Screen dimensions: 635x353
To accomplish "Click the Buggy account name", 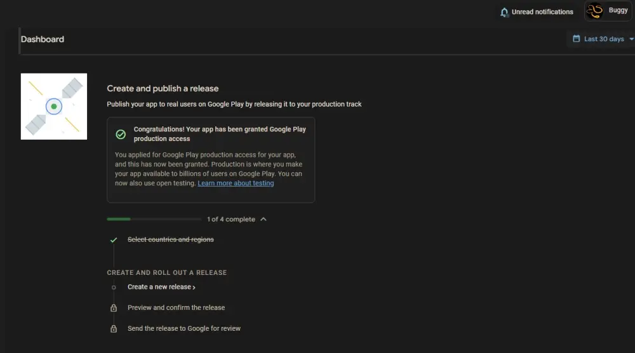I will pos(618,10).
